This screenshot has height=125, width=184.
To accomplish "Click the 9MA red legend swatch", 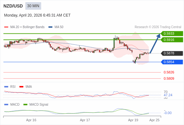I will tap(21, 87).
